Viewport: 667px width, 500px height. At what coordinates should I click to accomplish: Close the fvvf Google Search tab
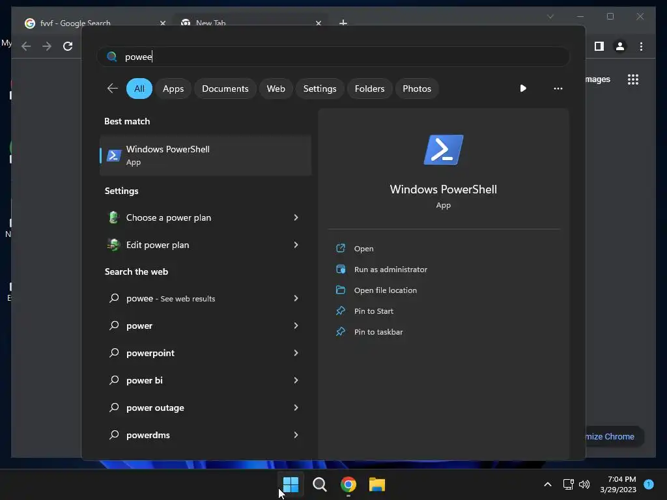[162, 23]
